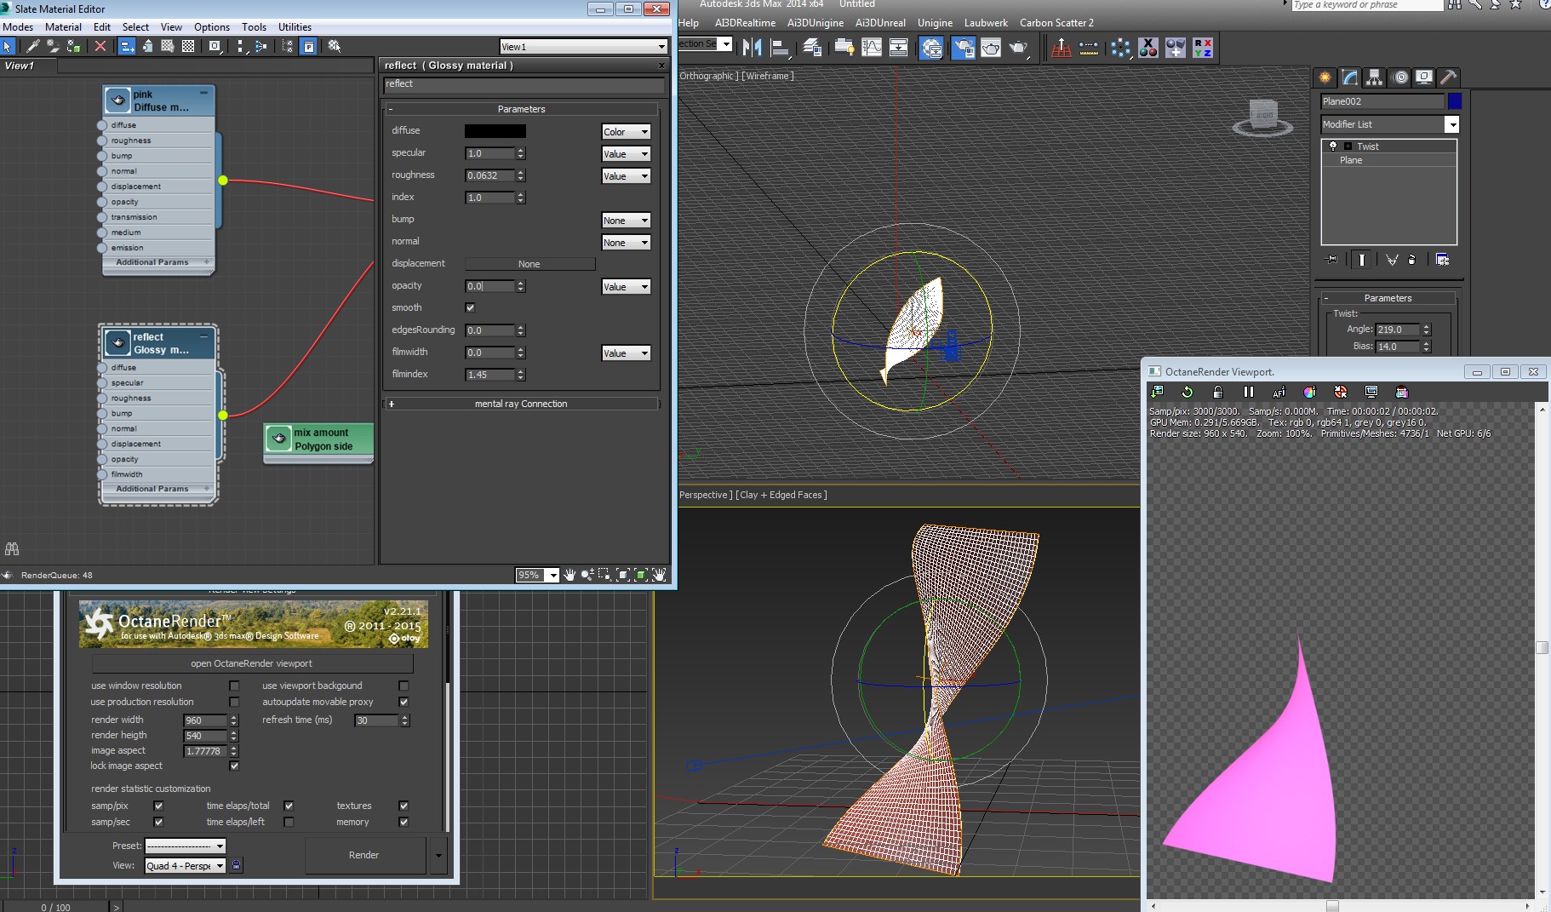Click the lay out children icon
The height and width of the screenshot is (912, 1551).
click(x=261, y=46)
